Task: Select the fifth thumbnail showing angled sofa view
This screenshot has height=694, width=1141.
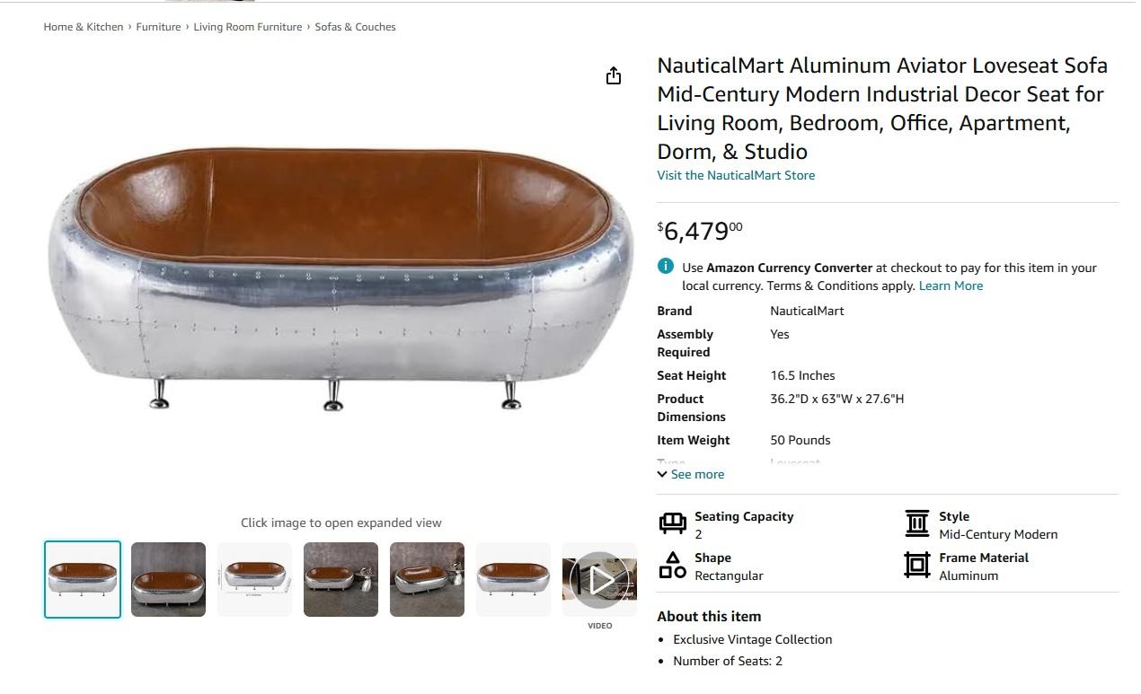Action: point(427,580)
